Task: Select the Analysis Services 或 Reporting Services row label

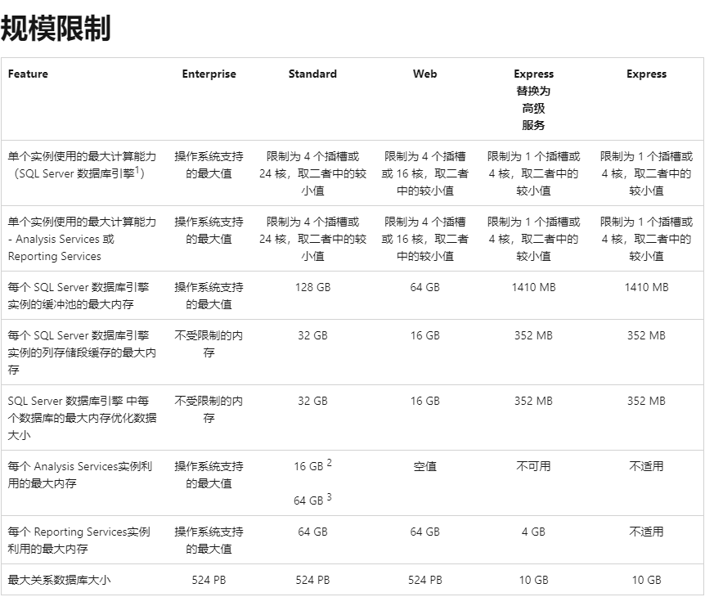Action: point(82,239)
